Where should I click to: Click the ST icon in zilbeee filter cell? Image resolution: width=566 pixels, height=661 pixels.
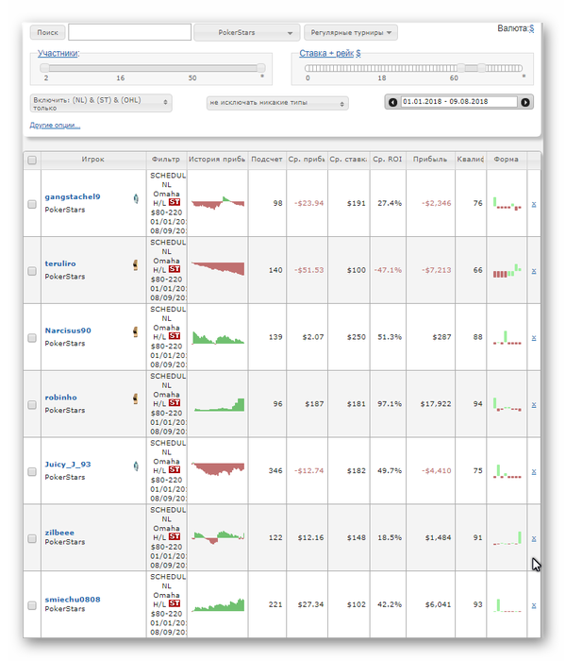[175, 536]
